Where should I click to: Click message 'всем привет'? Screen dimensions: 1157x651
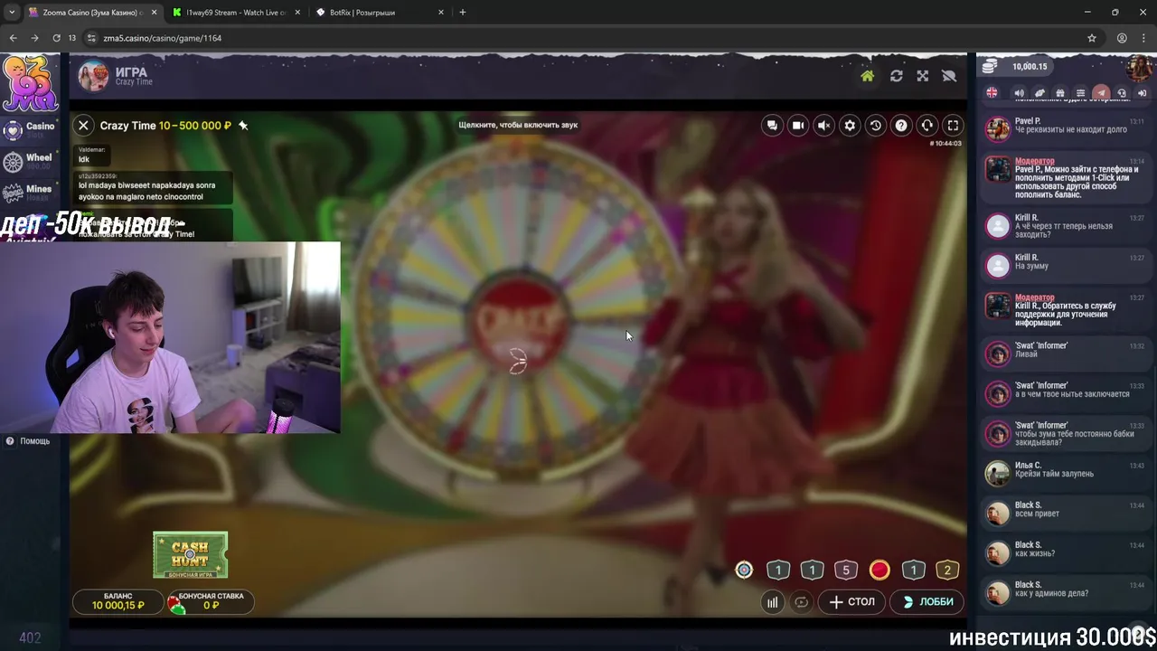pos(1037,514)
